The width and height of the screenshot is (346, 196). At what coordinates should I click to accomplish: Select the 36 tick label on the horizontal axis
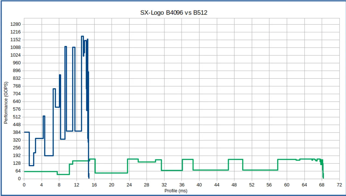click(182, 185)
